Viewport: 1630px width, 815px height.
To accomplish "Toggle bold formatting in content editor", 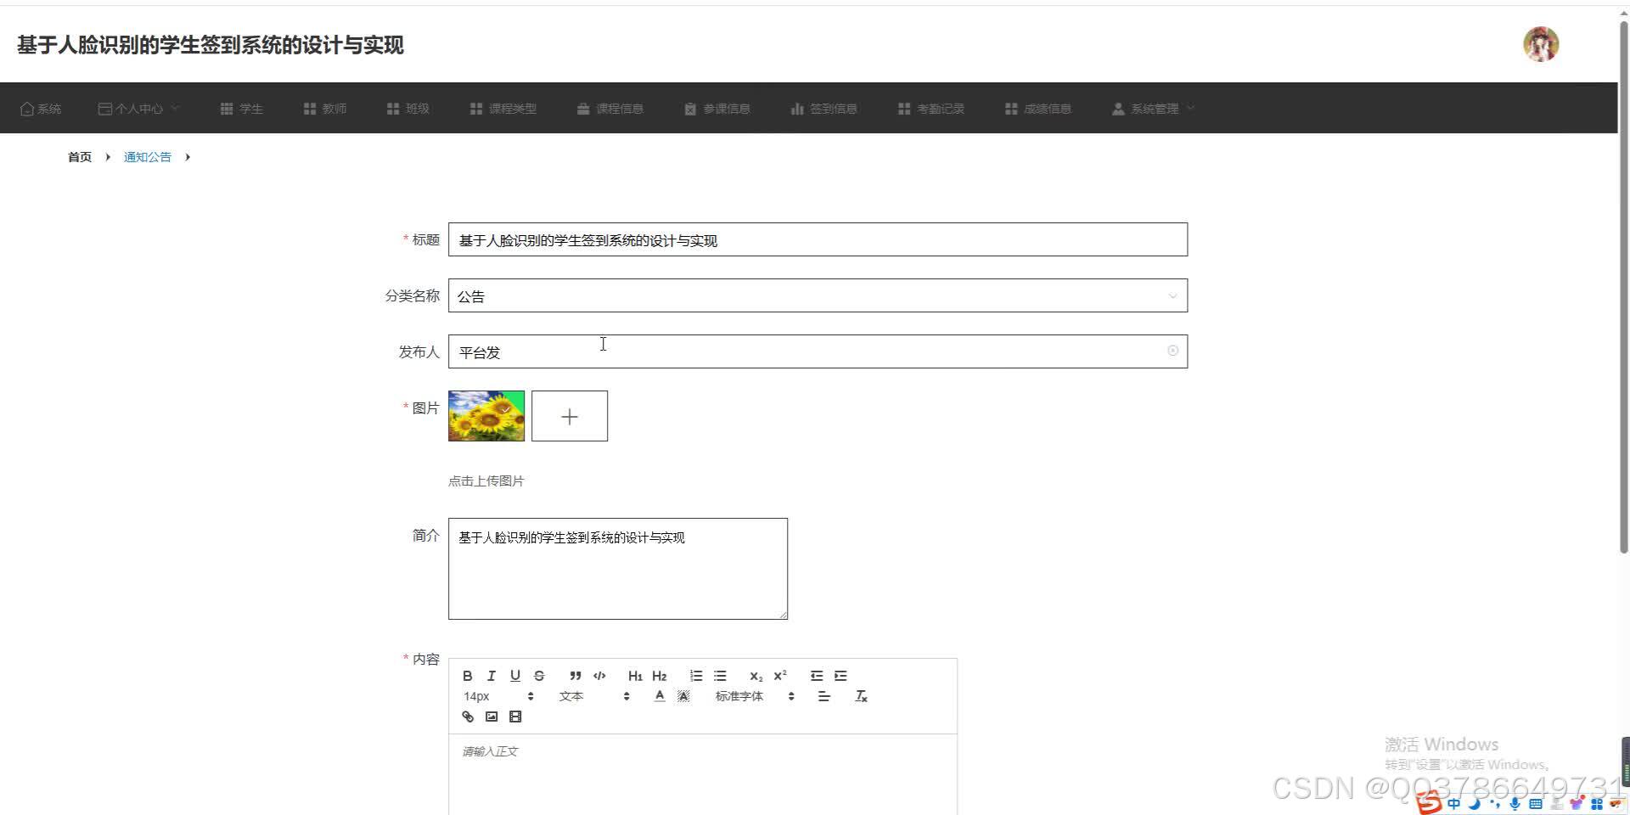I will tap(467, 676).
